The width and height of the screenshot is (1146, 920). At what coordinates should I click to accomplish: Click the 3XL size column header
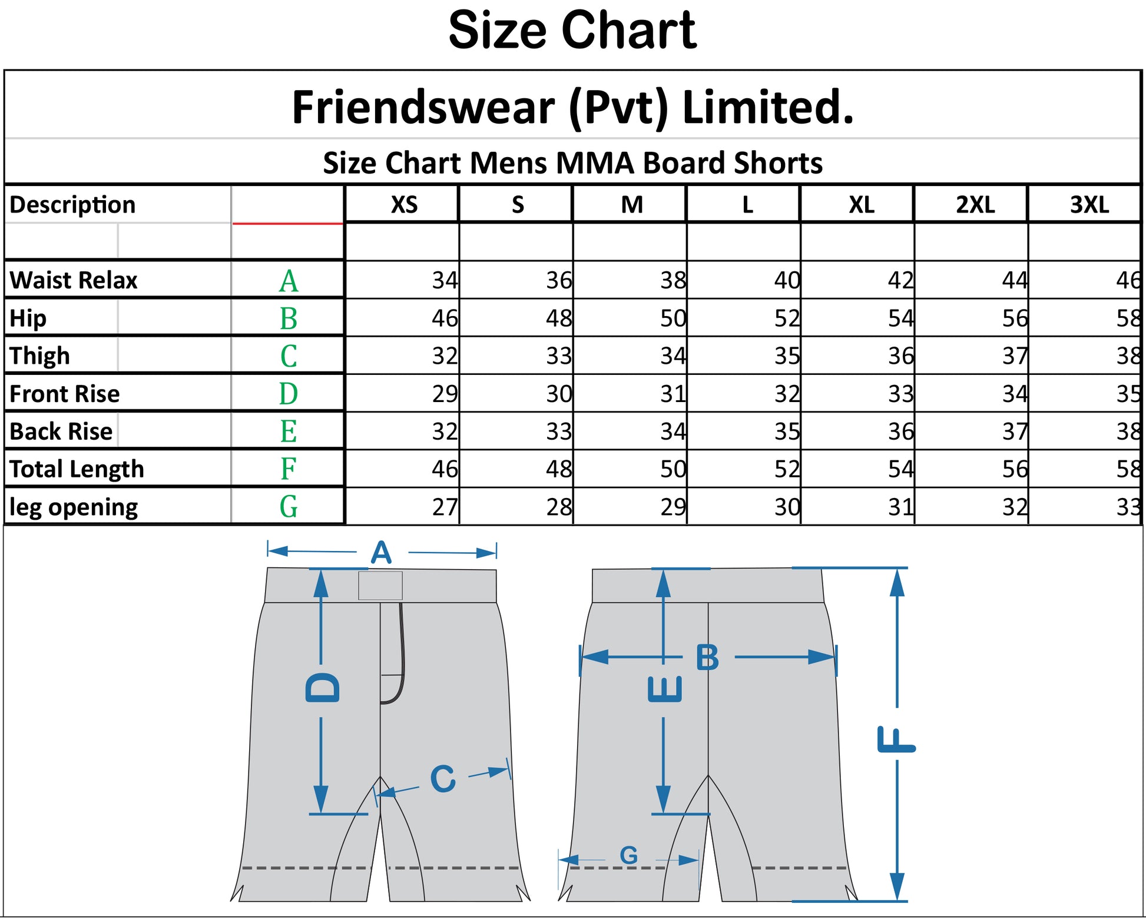pos(1089,205)
